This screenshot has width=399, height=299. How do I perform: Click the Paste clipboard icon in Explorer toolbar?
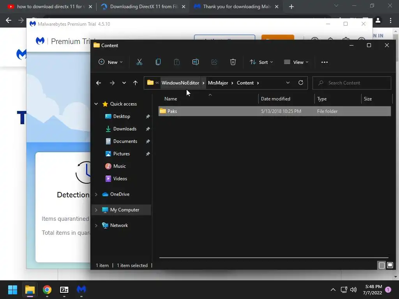[177, 62]
